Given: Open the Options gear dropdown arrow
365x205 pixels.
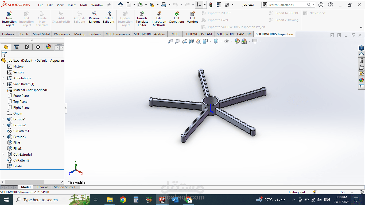Looking at the screenshot, I should [x=232, y=5].
